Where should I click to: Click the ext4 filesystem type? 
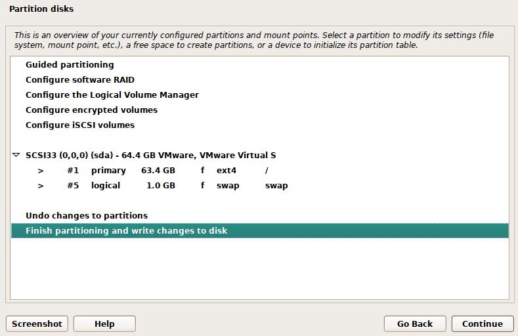[227, 171]
